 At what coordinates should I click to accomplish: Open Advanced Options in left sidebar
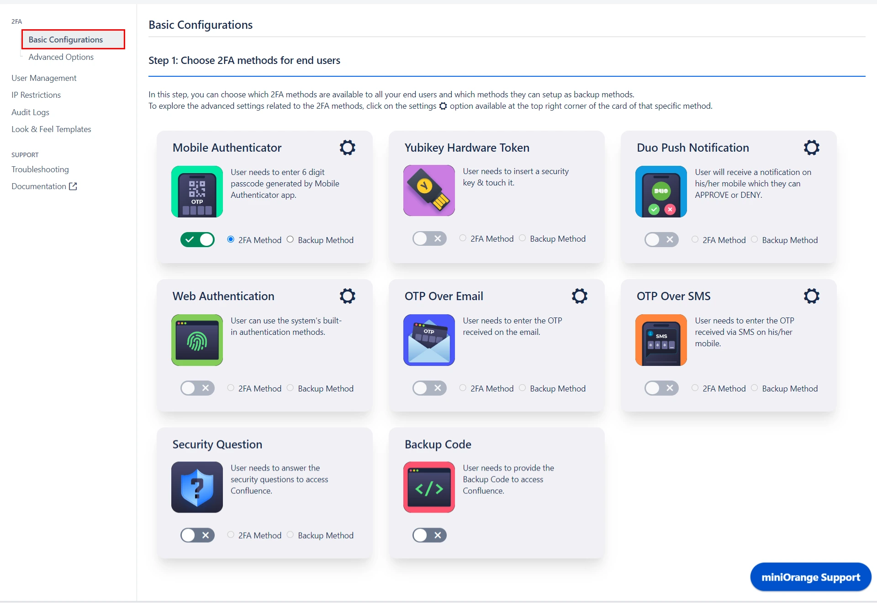[61, 57]
